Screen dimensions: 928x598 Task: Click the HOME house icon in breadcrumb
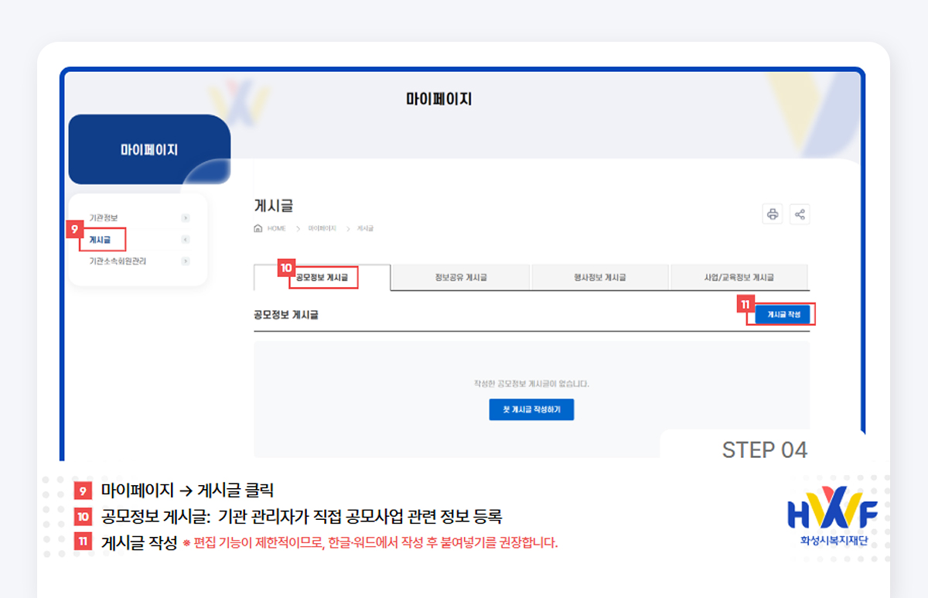pos(259,228)
